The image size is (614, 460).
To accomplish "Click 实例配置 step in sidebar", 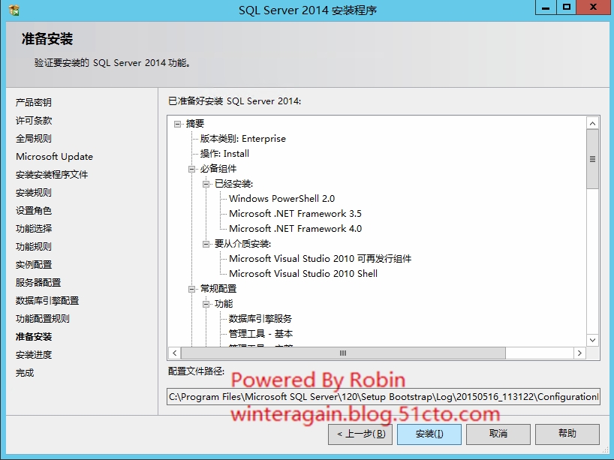I will tap(34, 265).
